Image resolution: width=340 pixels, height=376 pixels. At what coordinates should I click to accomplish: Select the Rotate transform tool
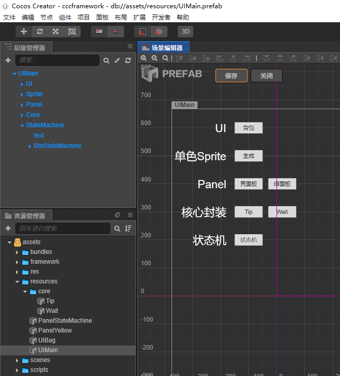click(x=40, y=32)
